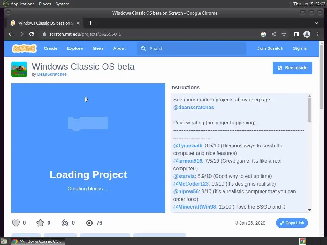This screenshot has width=327, height=245.
Task: Open Chrome's three-dot menu
Action: click(x=317, y=34)
